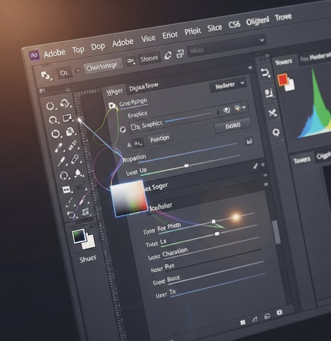This screenshot has height=341, width=331.
Task: Select the marker pen tool
Action: point(83,200)
